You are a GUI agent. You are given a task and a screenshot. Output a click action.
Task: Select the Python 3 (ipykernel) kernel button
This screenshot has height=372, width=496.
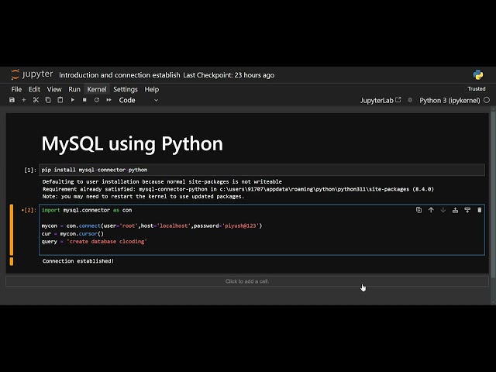click(x=449, y=100)
